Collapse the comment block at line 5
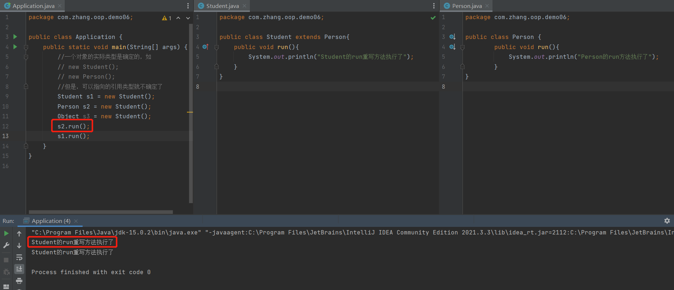The image size is (674, 290). tap(26, 57)
